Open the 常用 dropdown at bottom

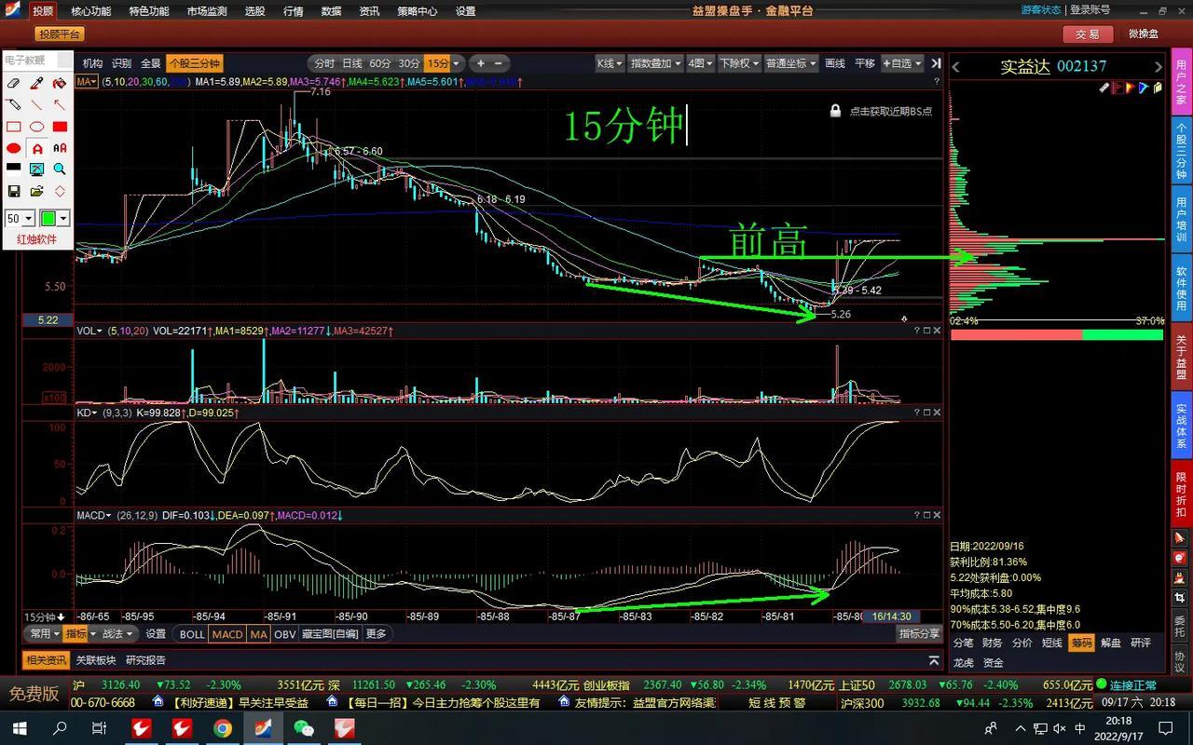coord(43,633)
